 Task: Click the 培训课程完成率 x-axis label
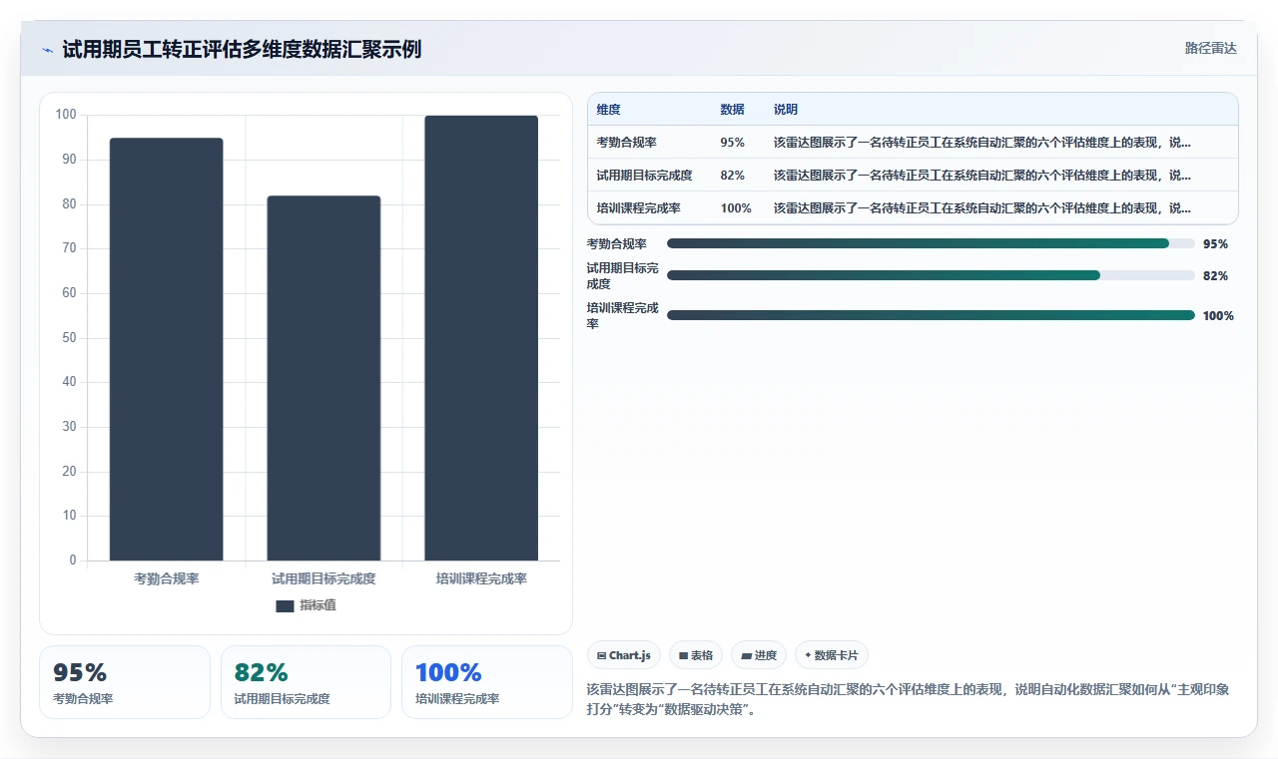[481, 578]
